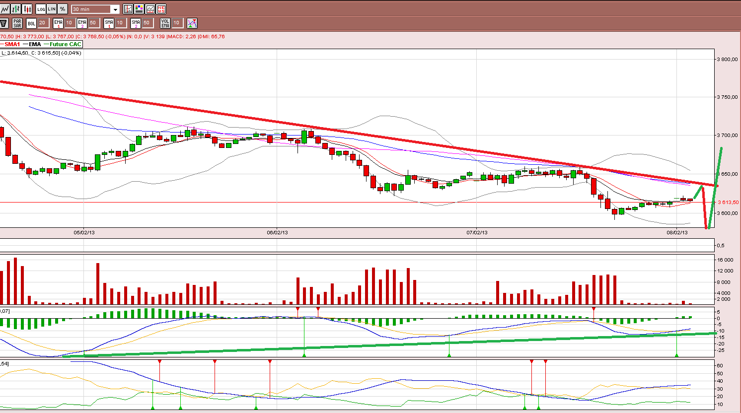Edit the SMA 1 period field

(120, 23)
